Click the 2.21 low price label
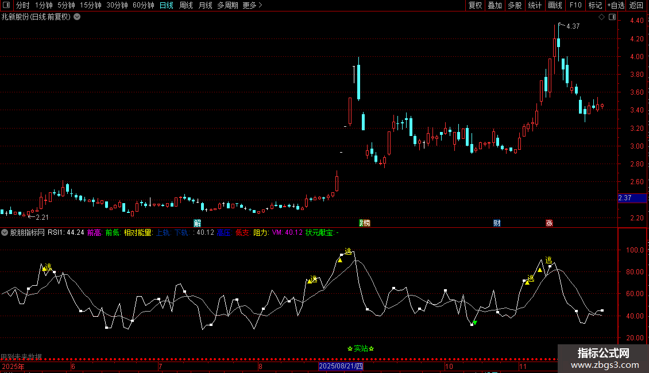The image size is (649, 373). tap(43, 217)
